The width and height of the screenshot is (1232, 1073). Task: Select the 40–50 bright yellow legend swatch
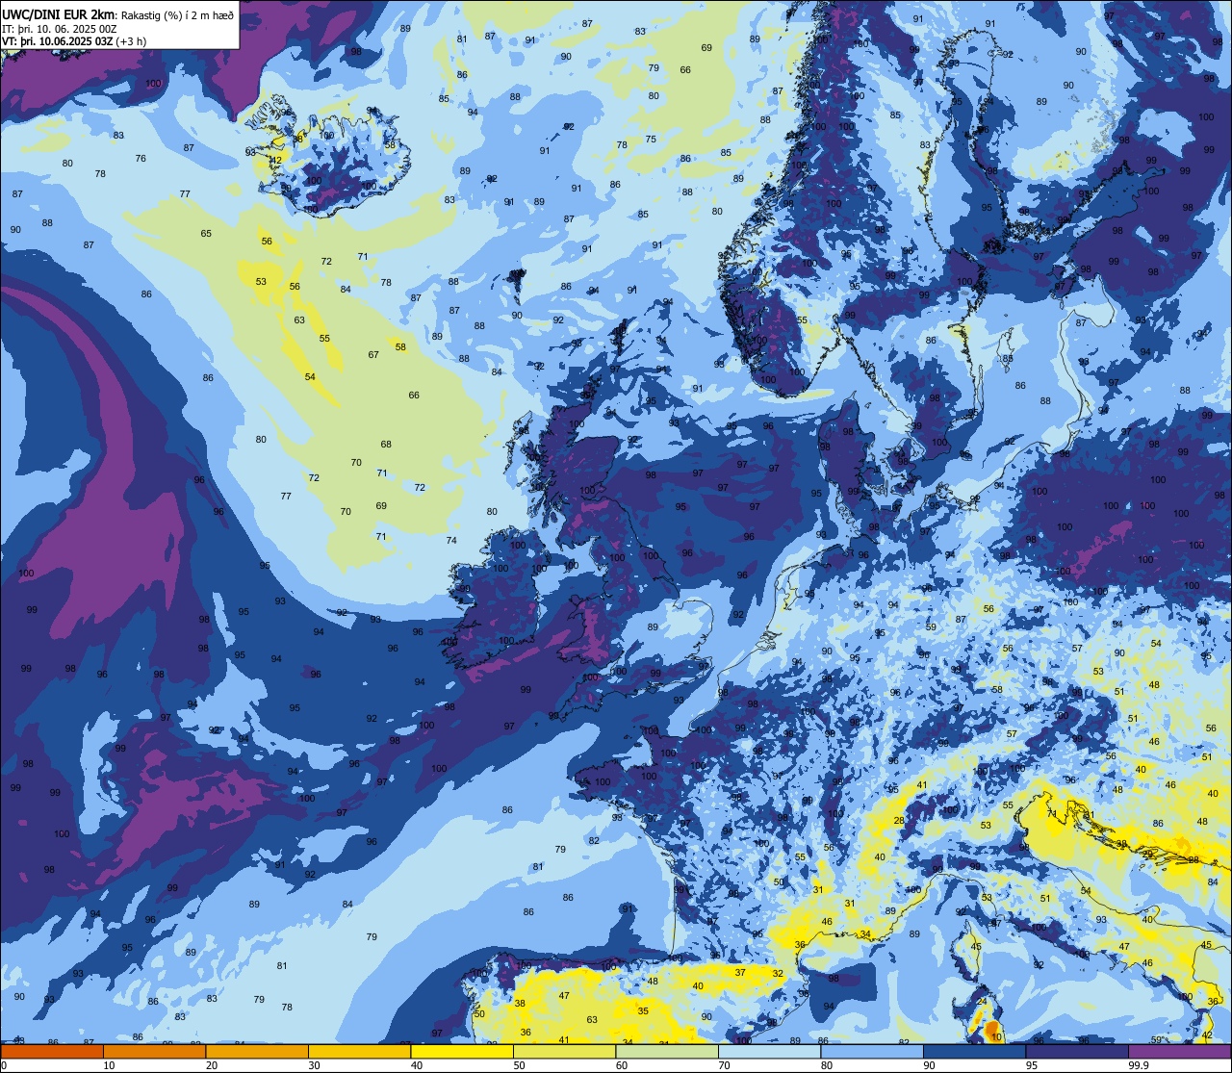coord(462,1051)
